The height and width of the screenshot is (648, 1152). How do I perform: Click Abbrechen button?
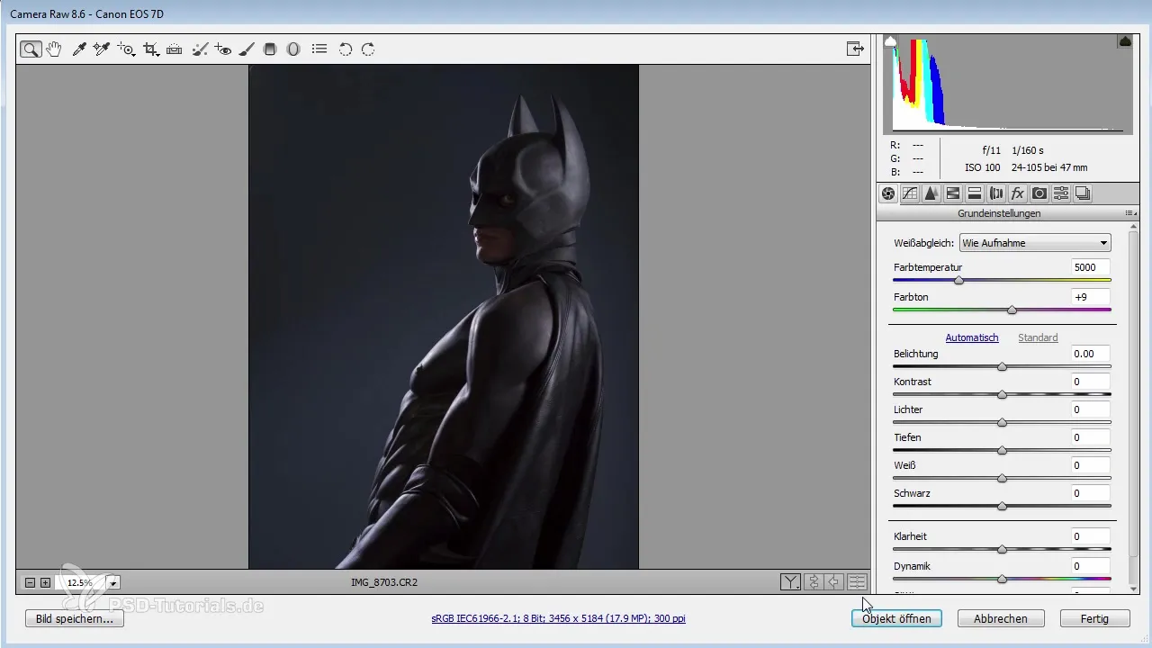(x=1001, y=619)
